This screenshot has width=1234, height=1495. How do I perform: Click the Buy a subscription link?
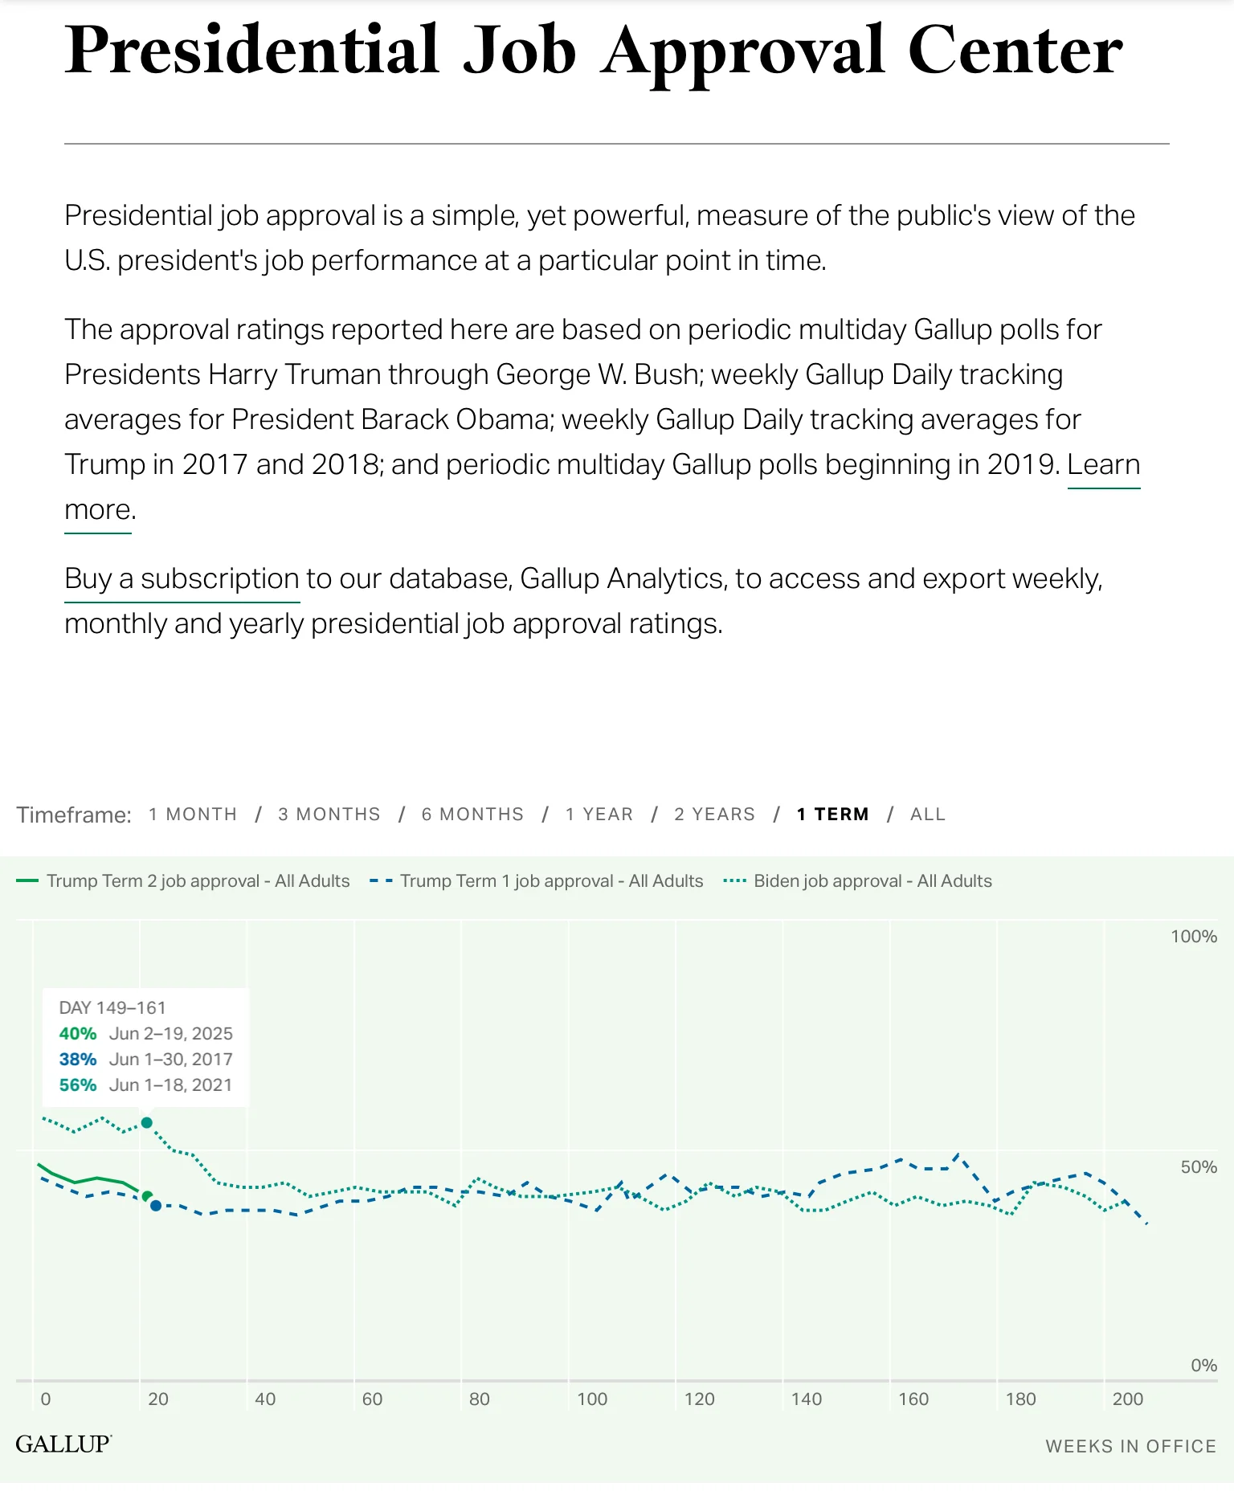click(182, 579)
